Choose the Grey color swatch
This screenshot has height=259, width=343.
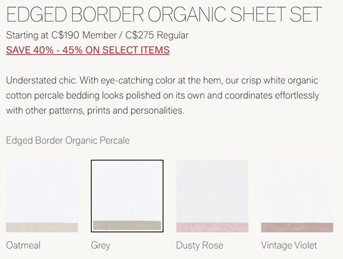(x=127, y=196)
